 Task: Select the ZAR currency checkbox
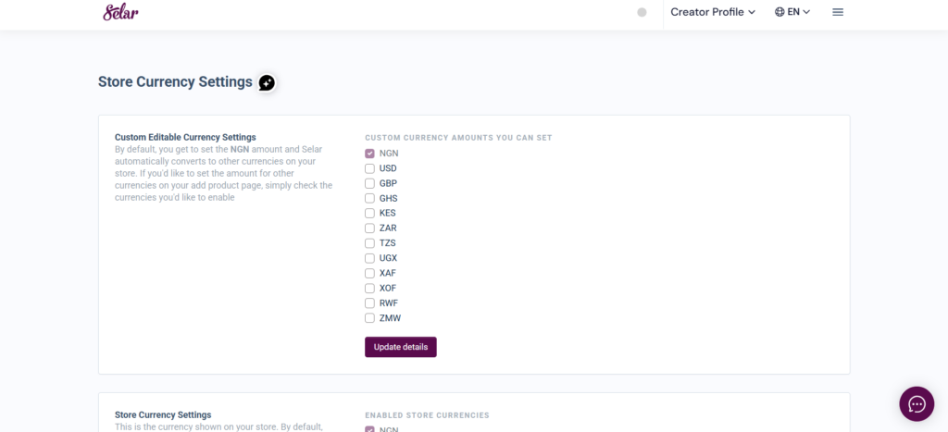369,228
